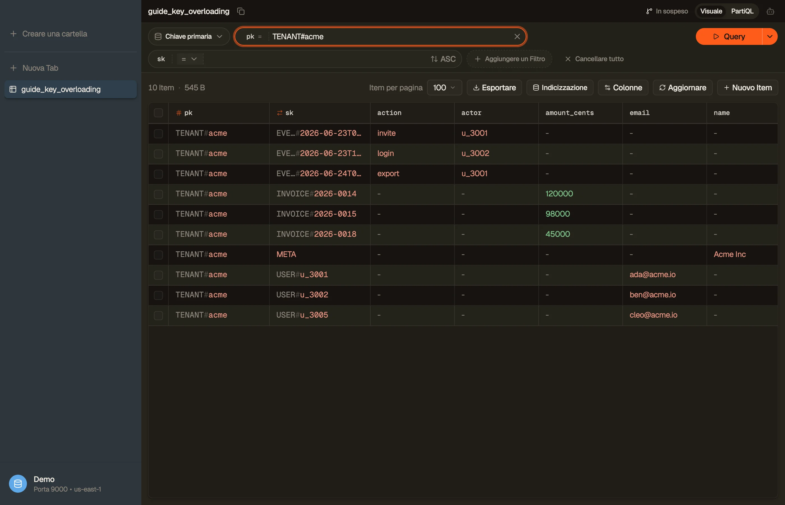785x505 pixels.
Task: Open the Chiave primaria selector
Action: coord(189,36)
